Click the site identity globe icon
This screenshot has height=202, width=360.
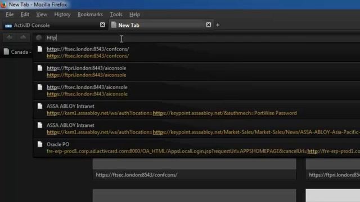point(39,38)
